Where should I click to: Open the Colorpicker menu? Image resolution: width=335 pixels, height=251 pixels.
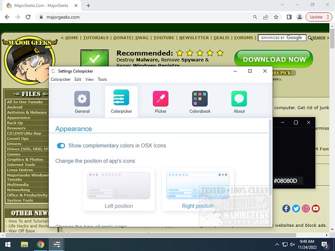tap(61, 79)
